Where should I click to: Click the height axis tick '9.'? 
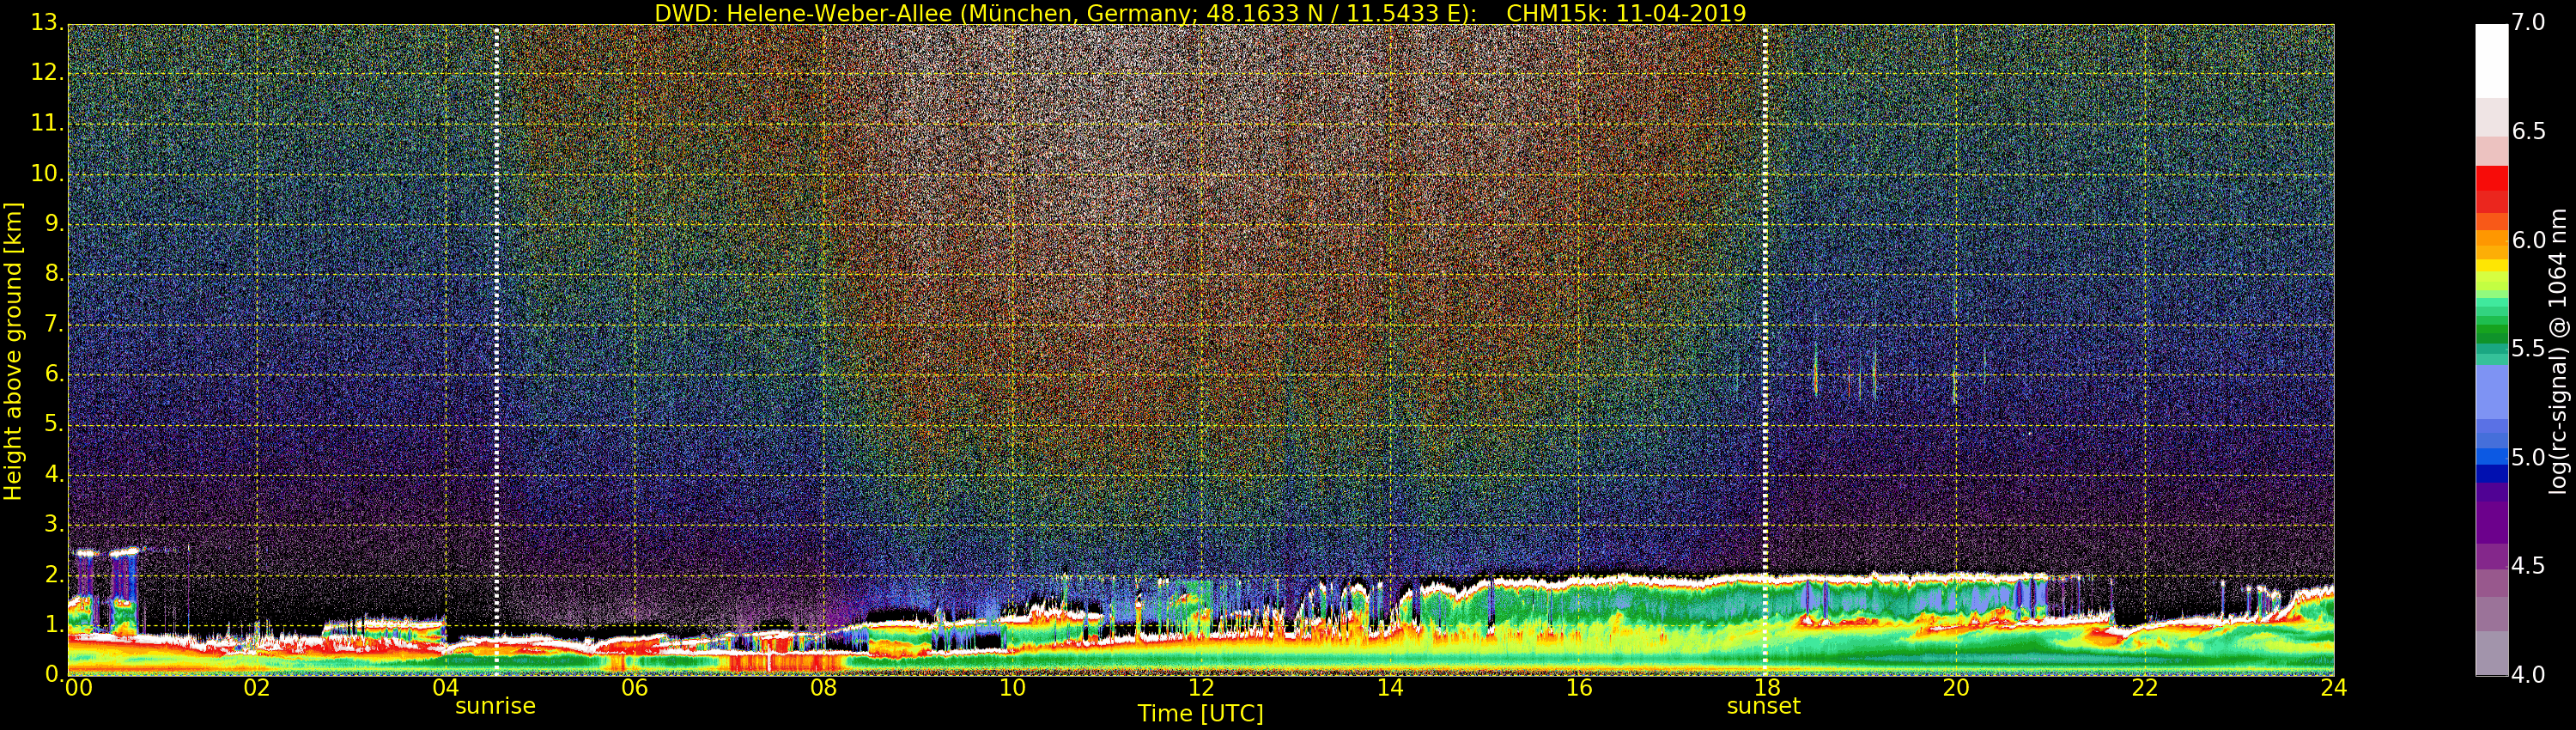55,224
